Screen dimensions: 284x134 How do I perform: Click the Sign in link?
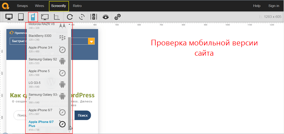pyautogui.click(x=274, y=6)
